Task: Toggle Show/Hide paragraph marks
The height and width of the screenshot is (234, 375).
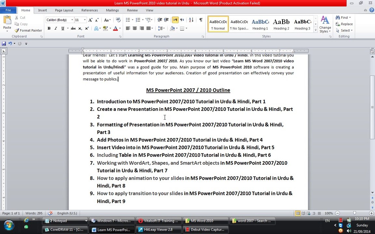Action: point(201,20)
